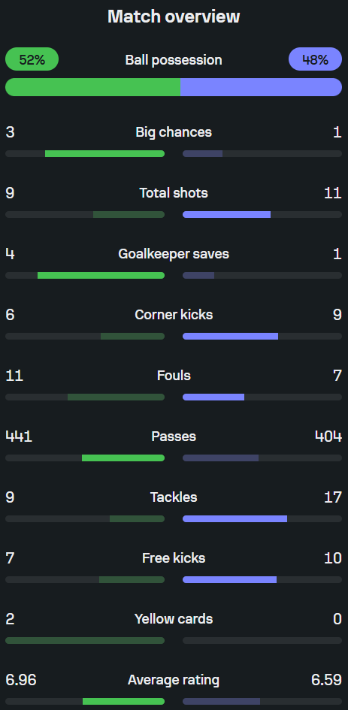Click the purple Tackles bar
348x710 pixels.
coord(235,519)
